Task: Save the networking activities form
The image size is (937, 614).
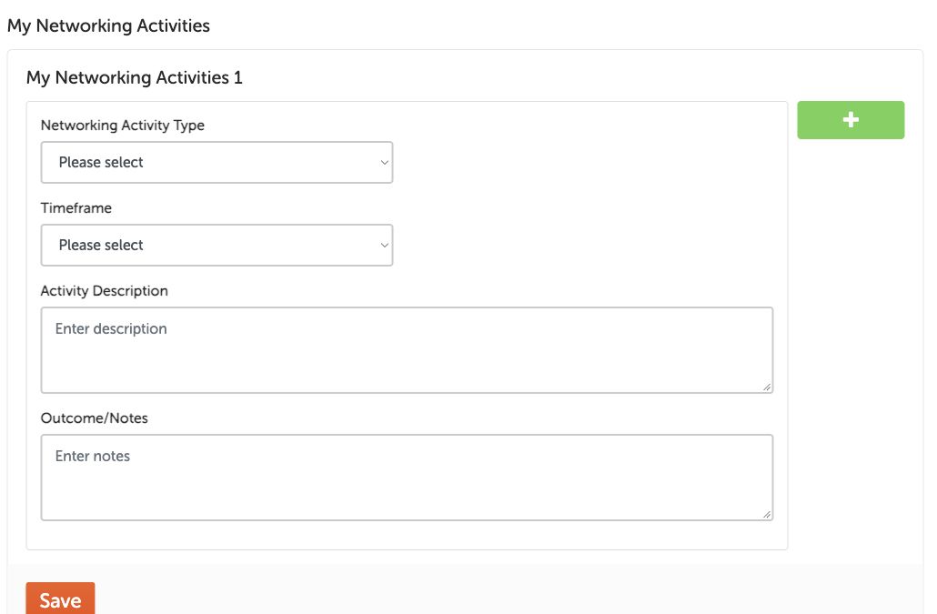Action: (60, 599)
